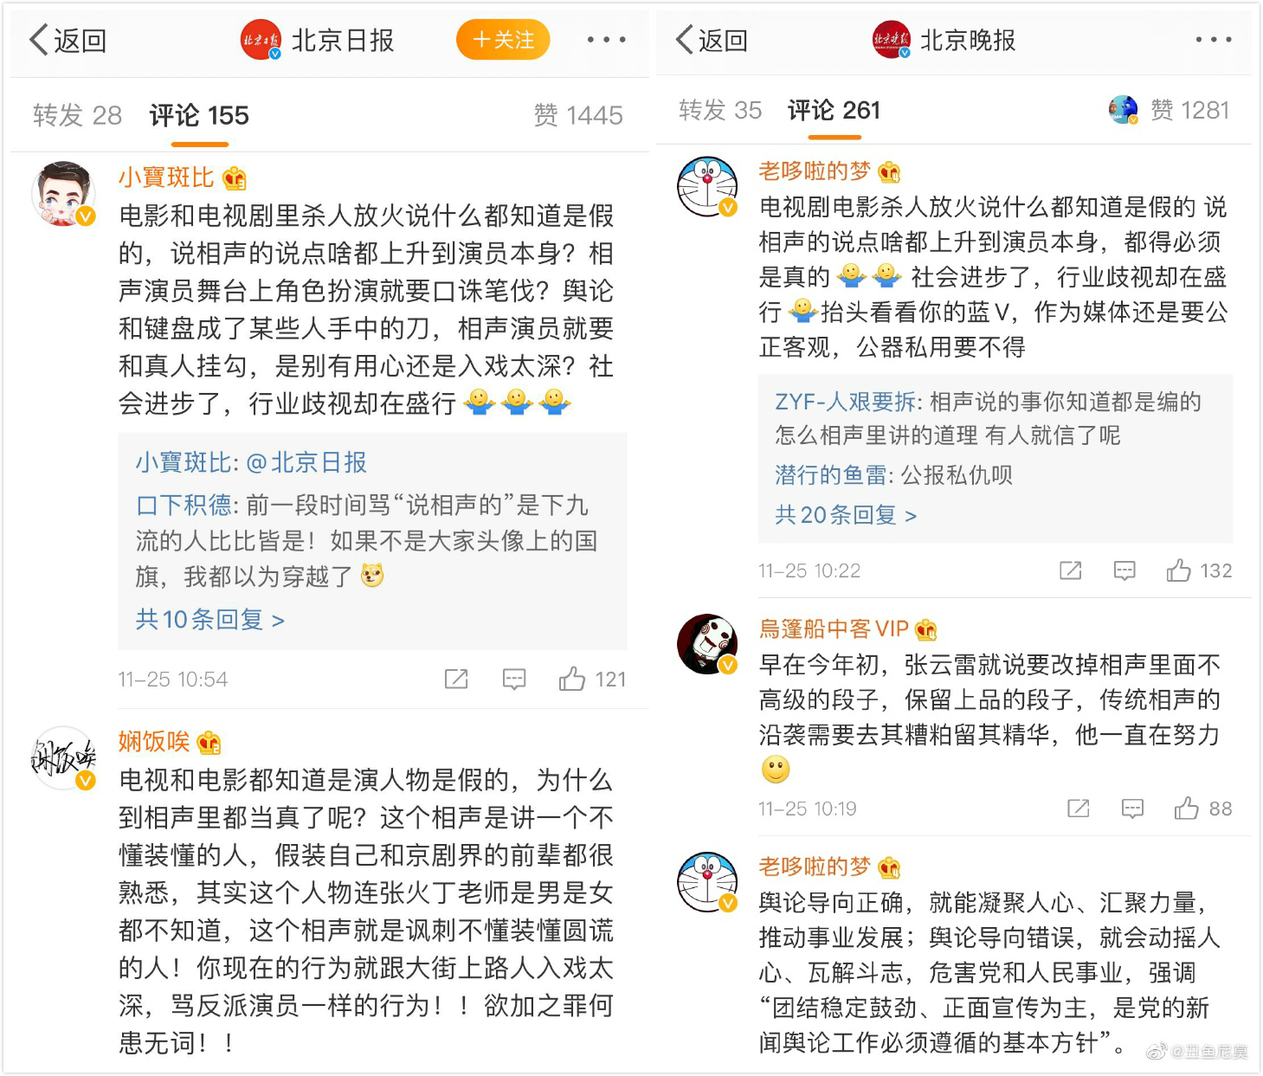This screenshot has height=1076, width=1263.
Task: Like 烏篷船中客VIP's comment with 88 likes
Action: (x=1203, y=809)
